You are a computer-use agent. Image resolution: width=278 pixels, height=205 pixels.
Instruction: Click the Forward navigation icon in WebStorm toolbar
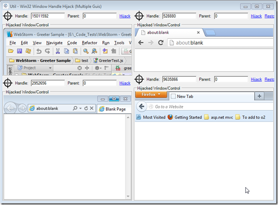pyautogui.click(x=114, y=51)
